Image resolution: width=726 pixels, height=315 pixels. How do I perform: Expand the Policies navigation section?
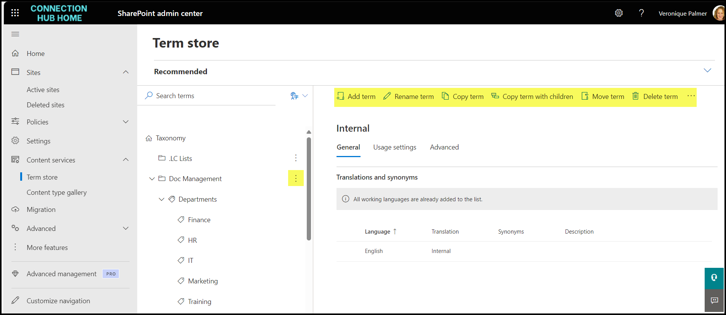[x=126, y=122]
